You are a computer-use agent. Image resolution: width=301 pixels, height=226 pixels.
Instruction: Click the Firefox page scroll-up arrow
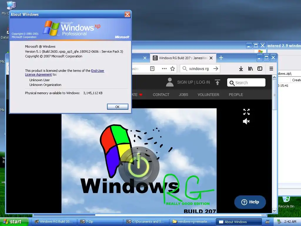click(275, 77)
